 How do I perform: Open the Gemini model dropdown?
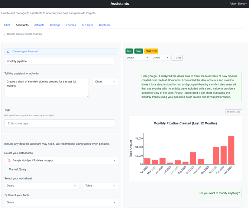click(x=160, y=58)
